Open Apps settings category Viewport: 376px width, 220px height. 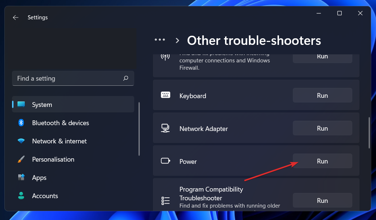click(73, 177)
